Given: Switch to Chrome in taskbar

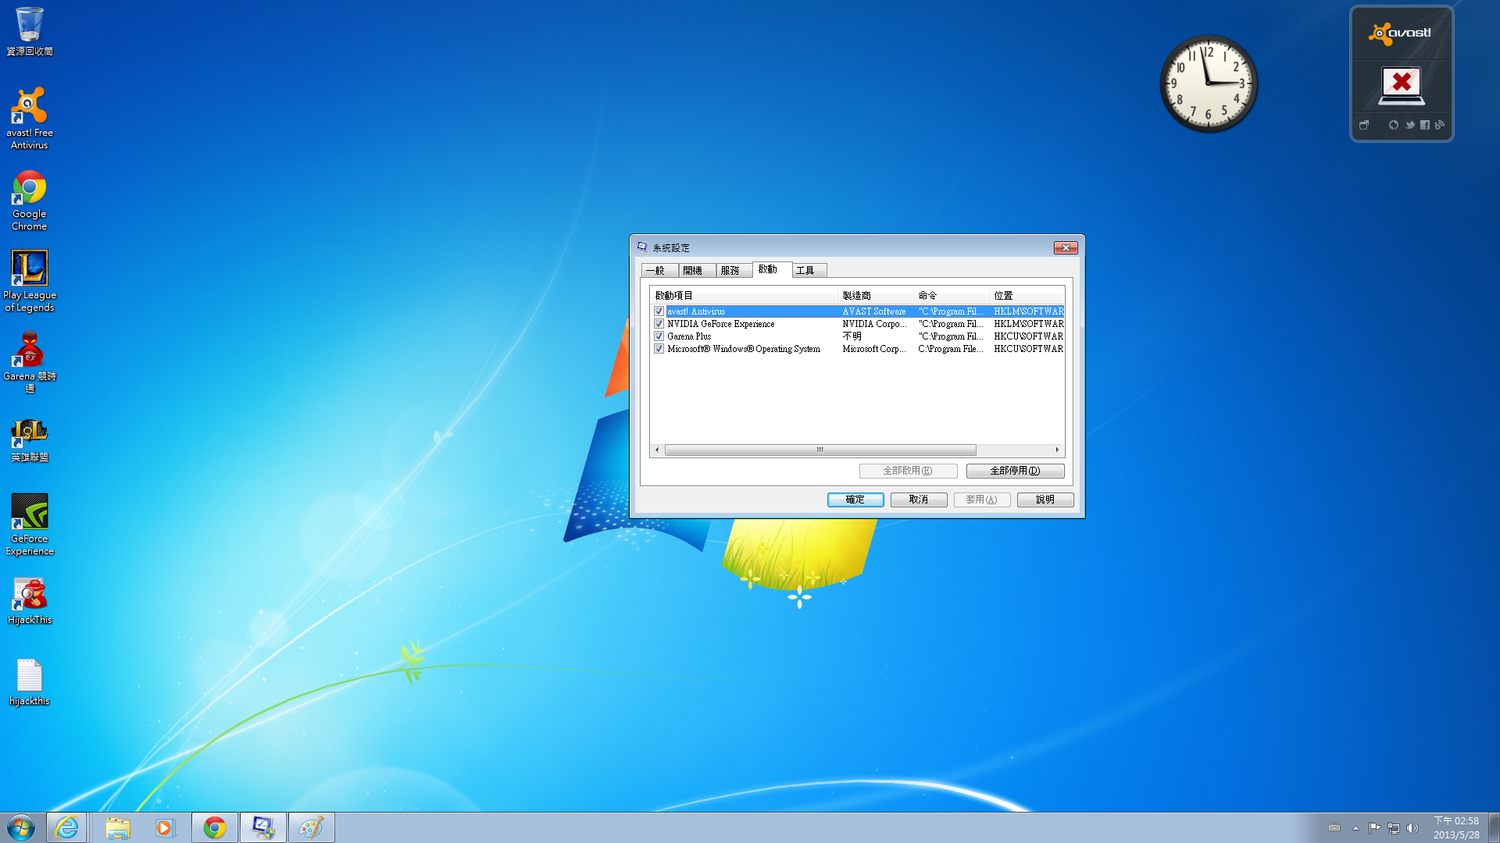Looking at the screenshot, I should (215, 827).
